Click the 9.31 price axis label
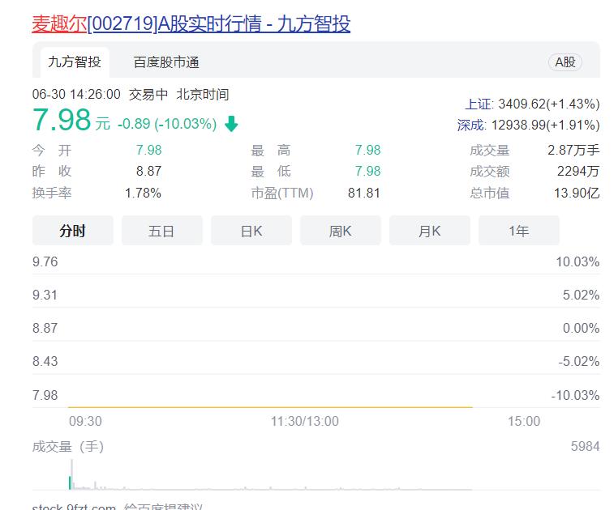 45,295
